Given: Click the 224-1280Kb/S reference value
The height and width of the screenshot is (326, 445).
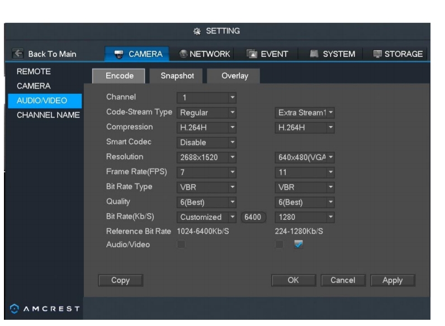Looking at the screenshot, I should [299, 231].
